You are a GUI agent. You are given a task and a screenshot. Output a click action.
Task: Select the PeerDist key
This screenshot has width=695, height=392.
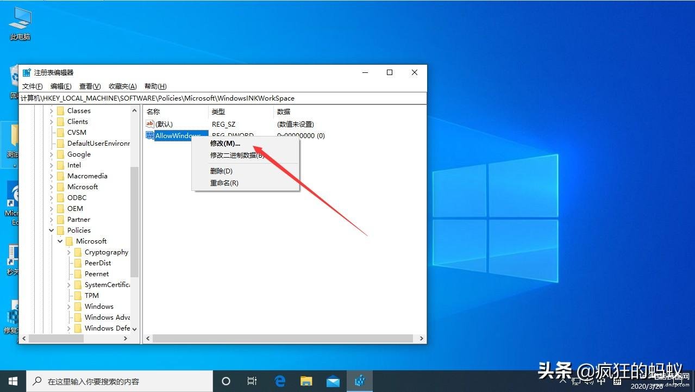click(98, 263)
